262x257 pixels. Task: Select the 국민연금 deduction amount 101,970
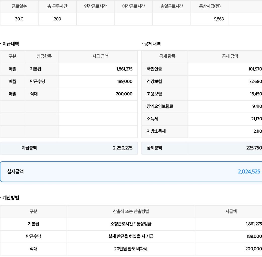click(x=255, y=69)
